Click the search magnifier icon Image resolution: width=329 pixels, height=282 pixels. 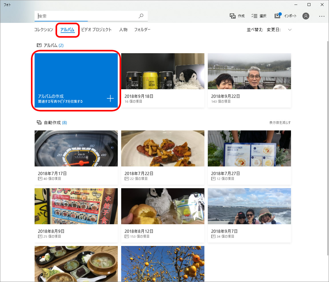(141, 16)
